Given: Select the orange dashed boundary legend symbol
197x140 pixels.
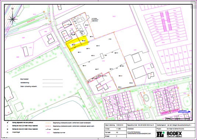Looking at the screenshot, I should (x=48, y=123).
